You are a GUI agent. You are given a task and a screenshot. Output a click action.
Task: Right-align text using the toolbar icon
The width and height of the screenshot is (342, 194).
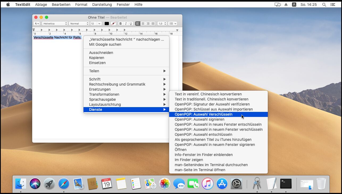coord(148,24)
